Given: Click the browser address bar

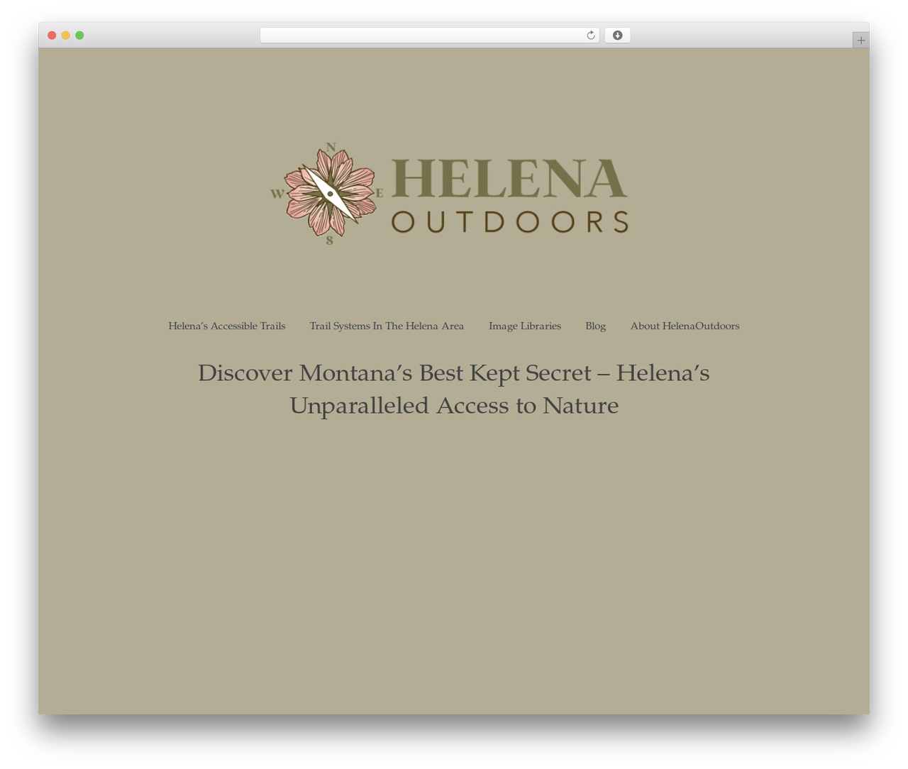Looking at the screenshot, I should [430, 35].
